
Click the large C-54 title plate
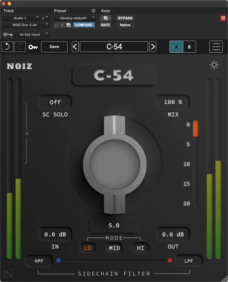coord(114,75)
